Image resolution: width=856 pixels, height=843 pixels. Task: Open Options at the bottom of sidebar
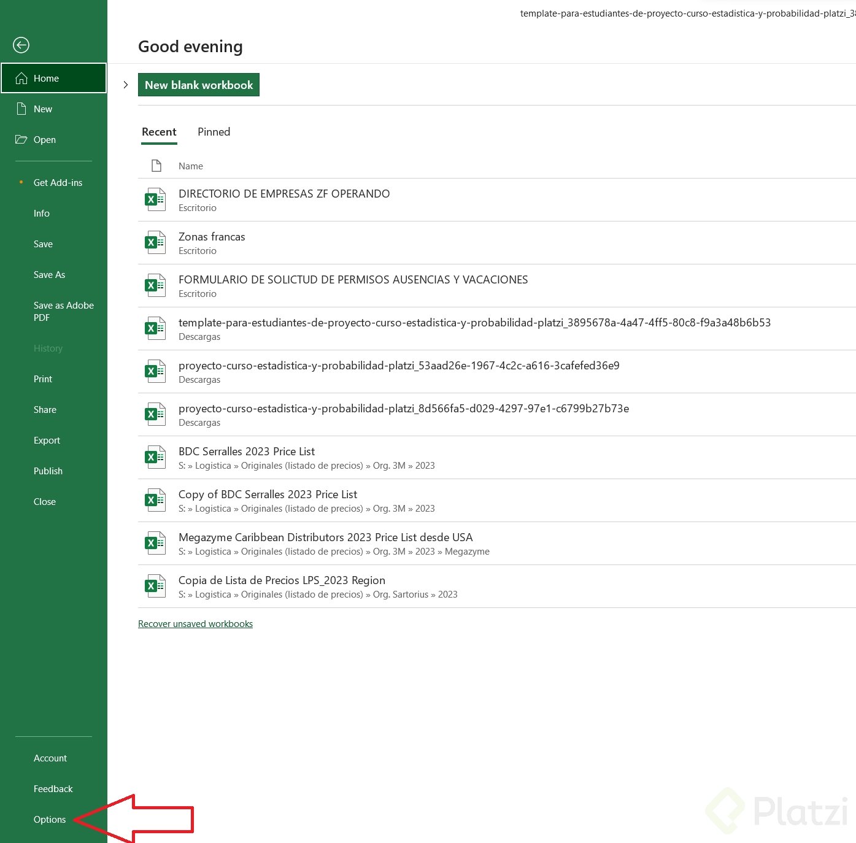tap(50, 819)
